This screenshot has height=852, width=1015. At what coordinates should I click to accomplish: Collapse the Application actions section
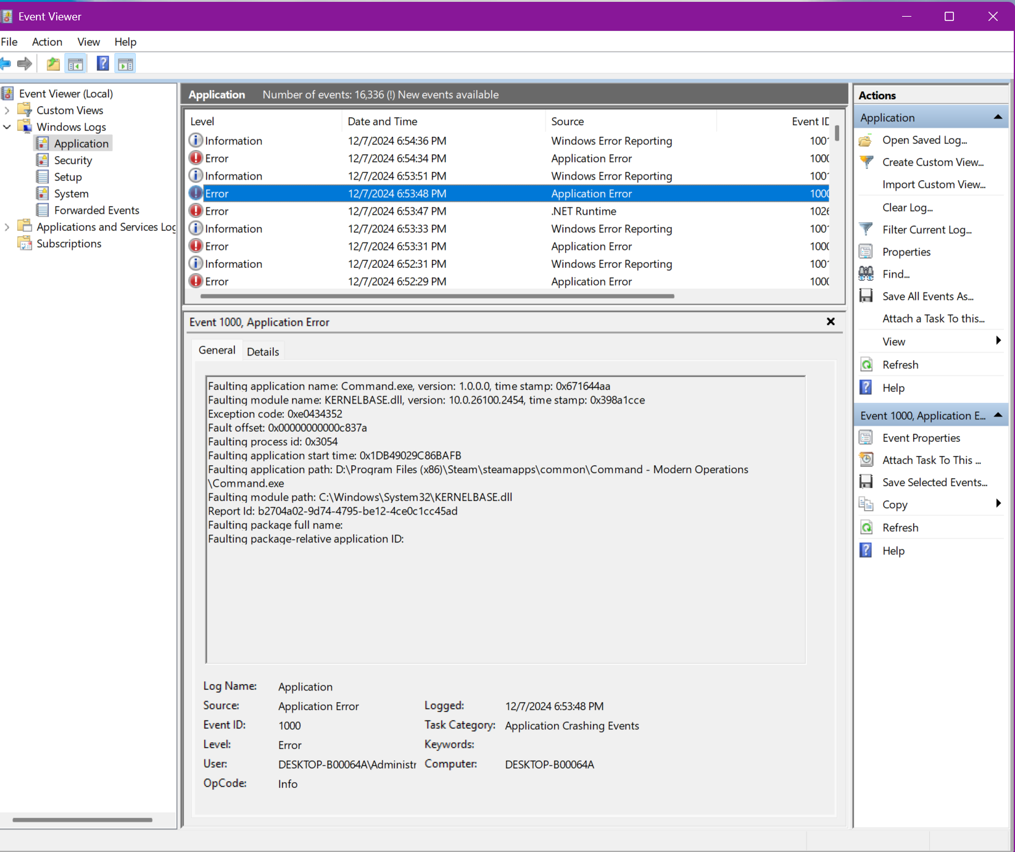(998, 117)
